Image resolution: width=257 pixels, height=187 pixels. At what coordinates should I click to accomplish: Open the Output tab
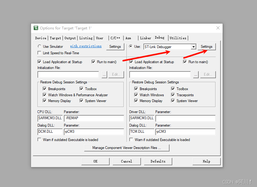[70, 38]
